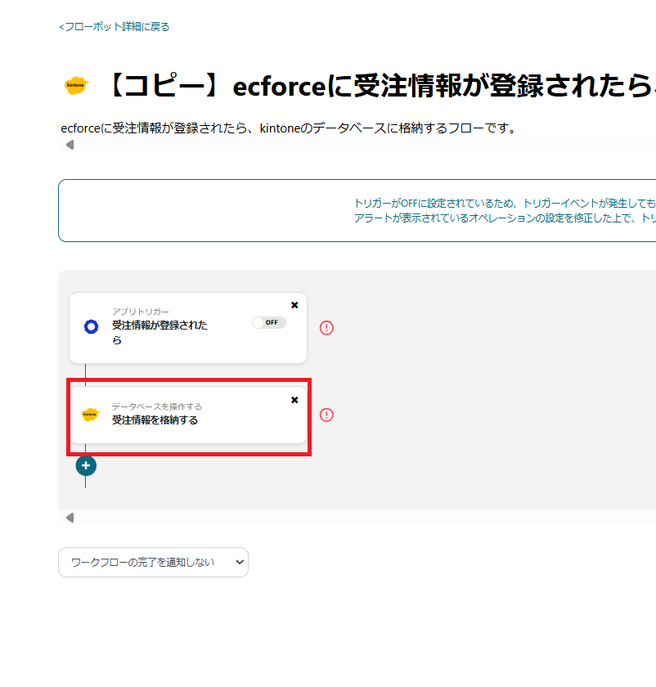The height and width of the screenshot is (687, 656).
Task: Open the ワークフローの完了を通知しない dropdown
Action: tap(154, 562)
